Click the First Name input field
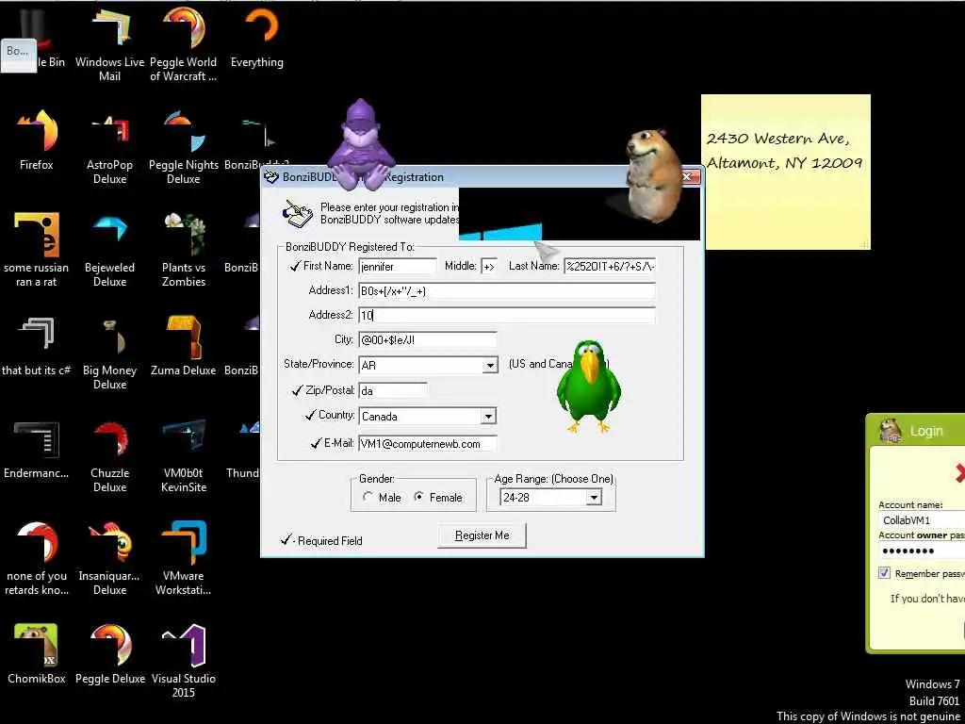The height and width of the screenshot is (724, 965). click(398, 267)
